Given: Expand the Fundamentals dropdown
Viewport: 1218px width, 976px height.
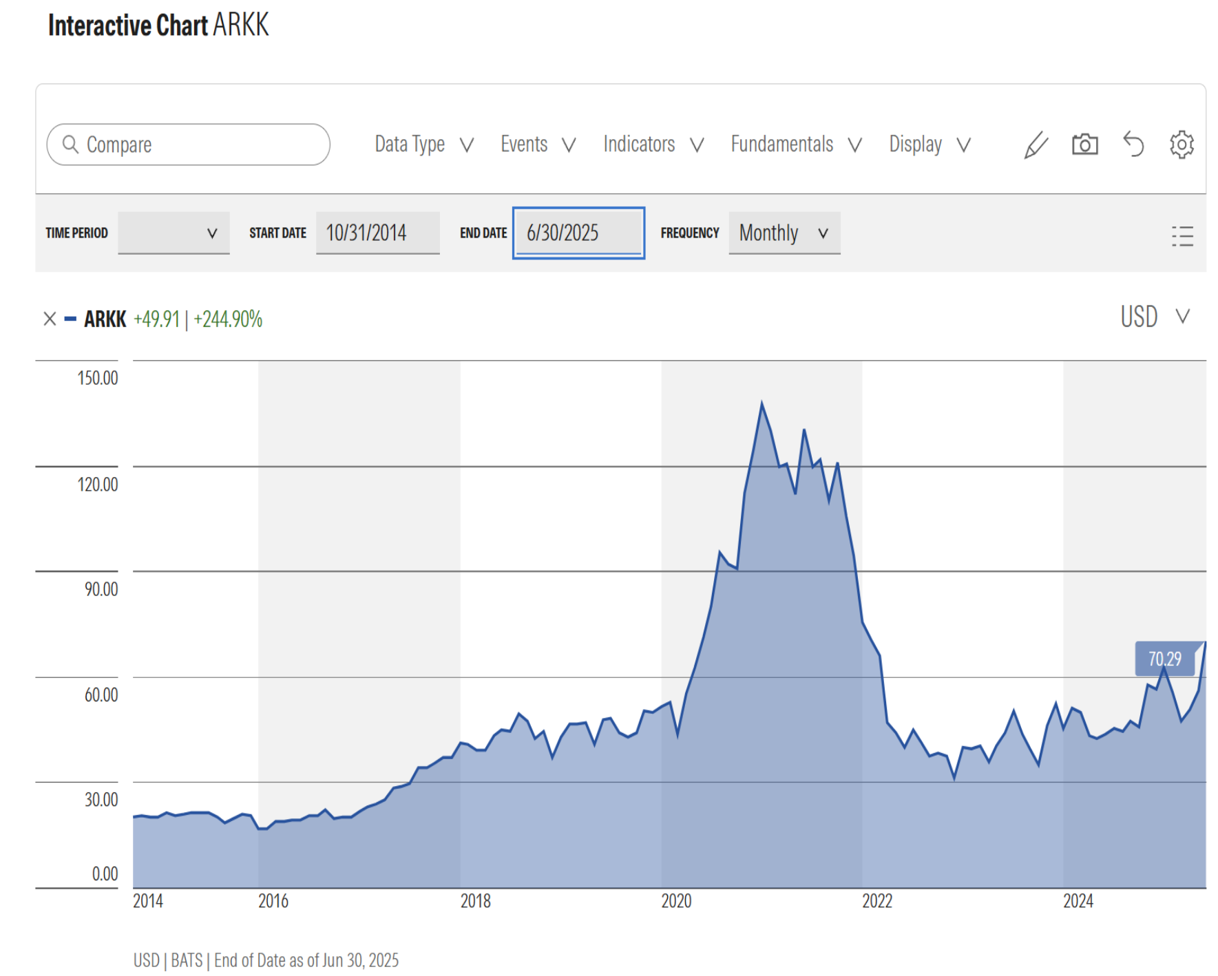Looking at the screenshot, I should (x=795, y=145).
